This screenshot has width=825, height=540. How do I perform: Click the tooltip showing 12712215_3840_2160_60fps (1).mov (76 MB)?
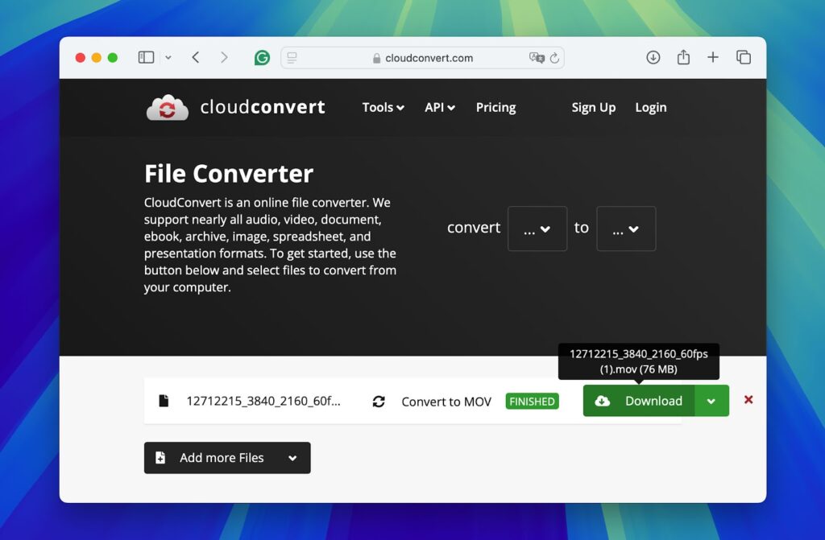[639, 361]
